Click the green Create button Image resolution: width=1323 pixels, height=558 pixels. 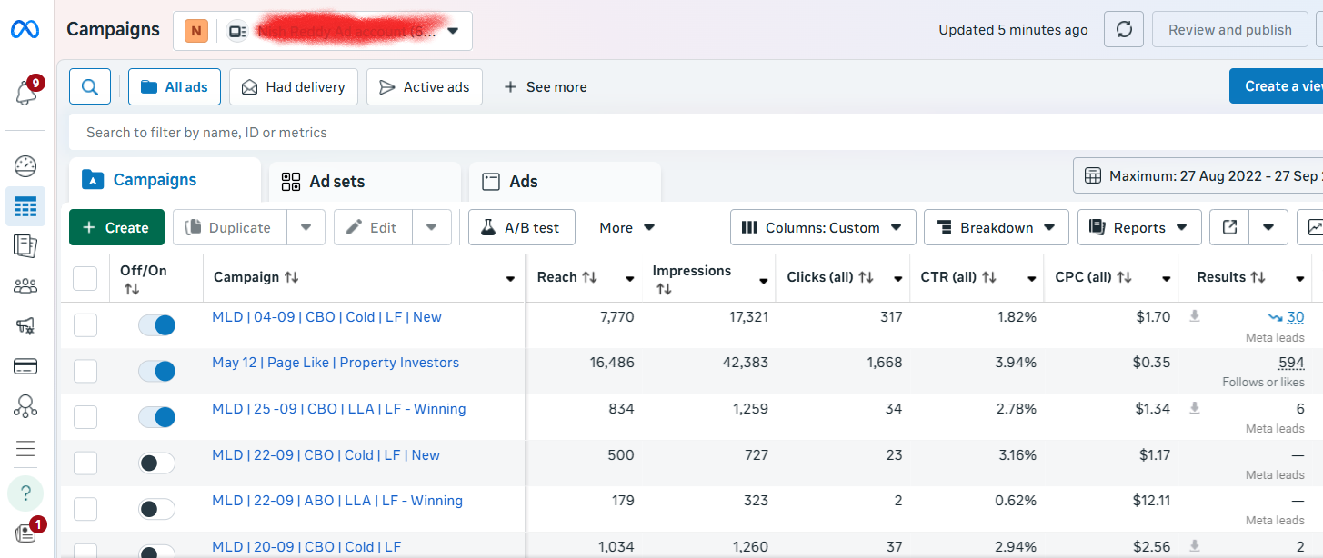(116, 228)
